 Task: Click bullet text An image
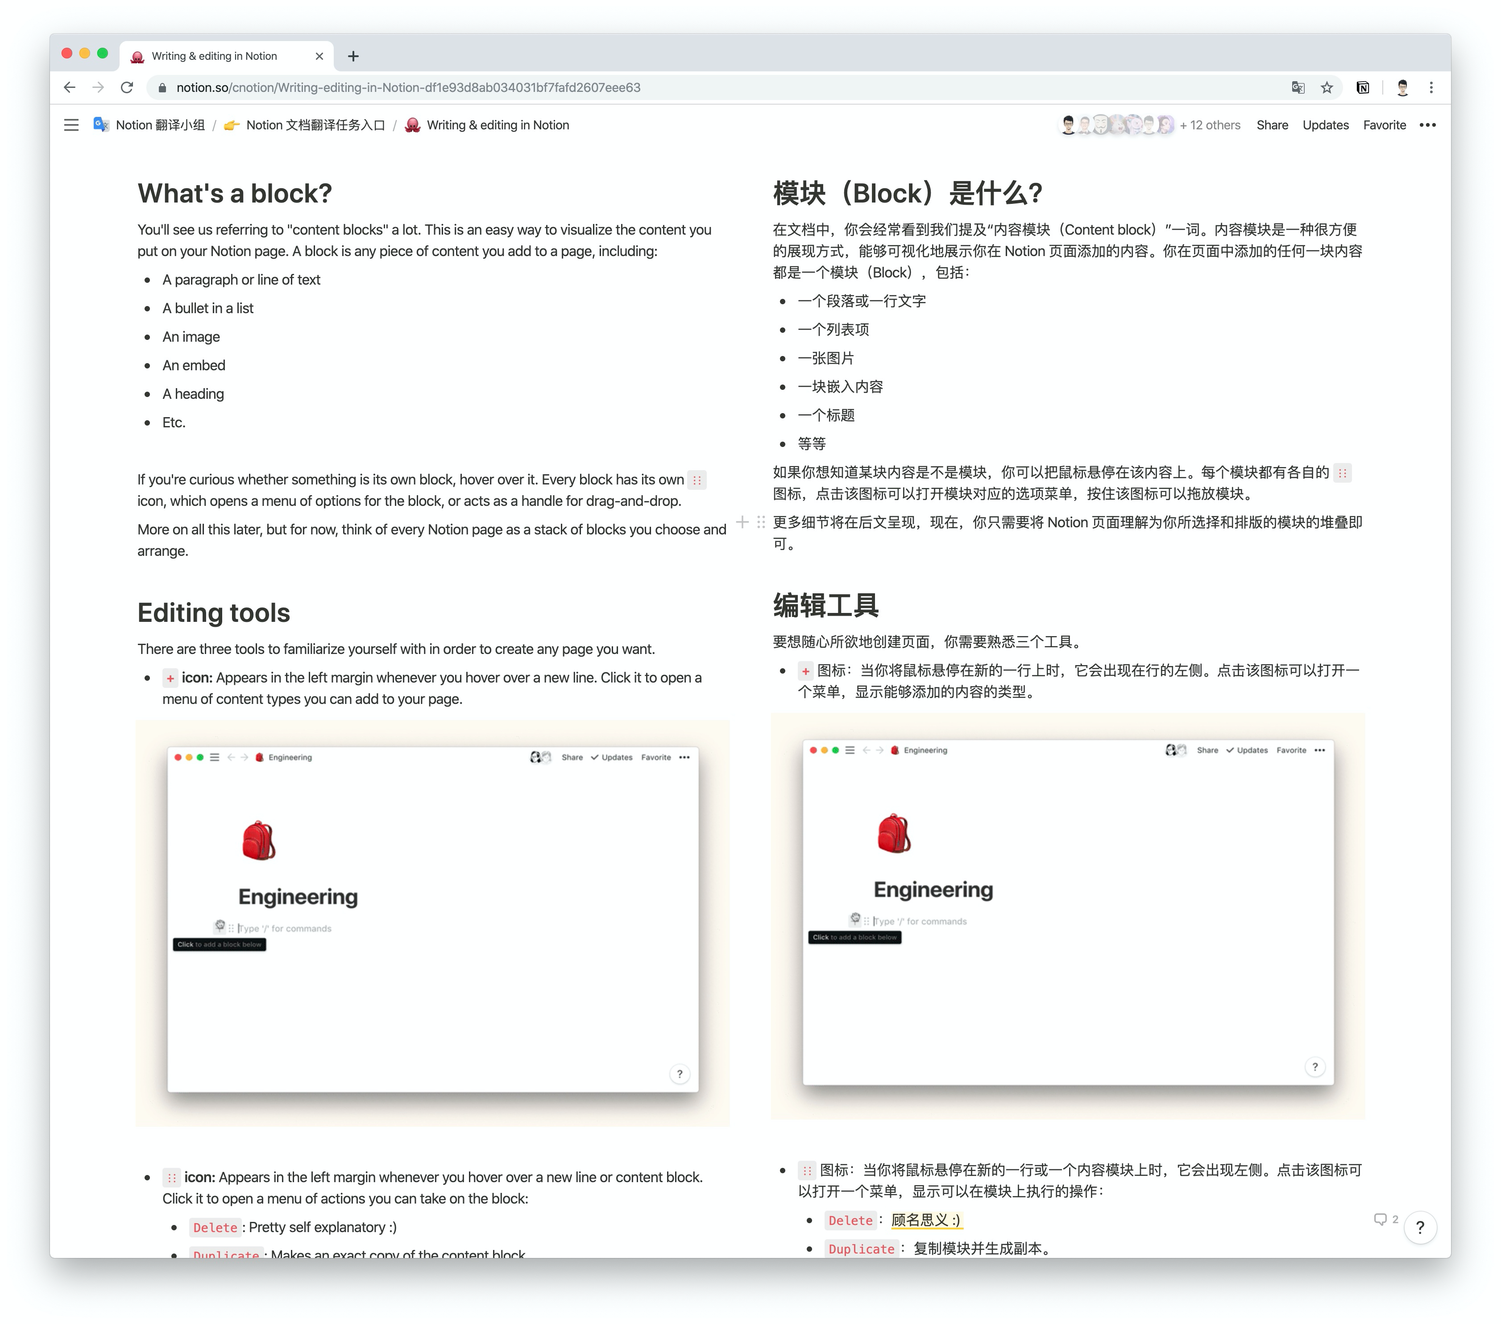(x=191, y=337)
